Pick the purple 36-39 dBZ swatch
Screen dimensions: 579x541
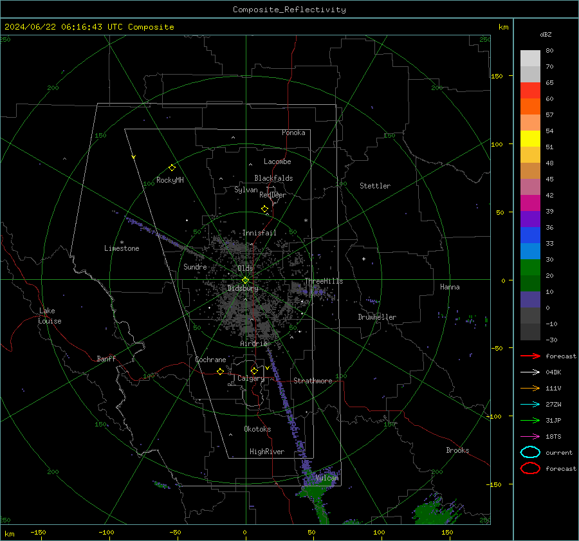tap(530, 219)
